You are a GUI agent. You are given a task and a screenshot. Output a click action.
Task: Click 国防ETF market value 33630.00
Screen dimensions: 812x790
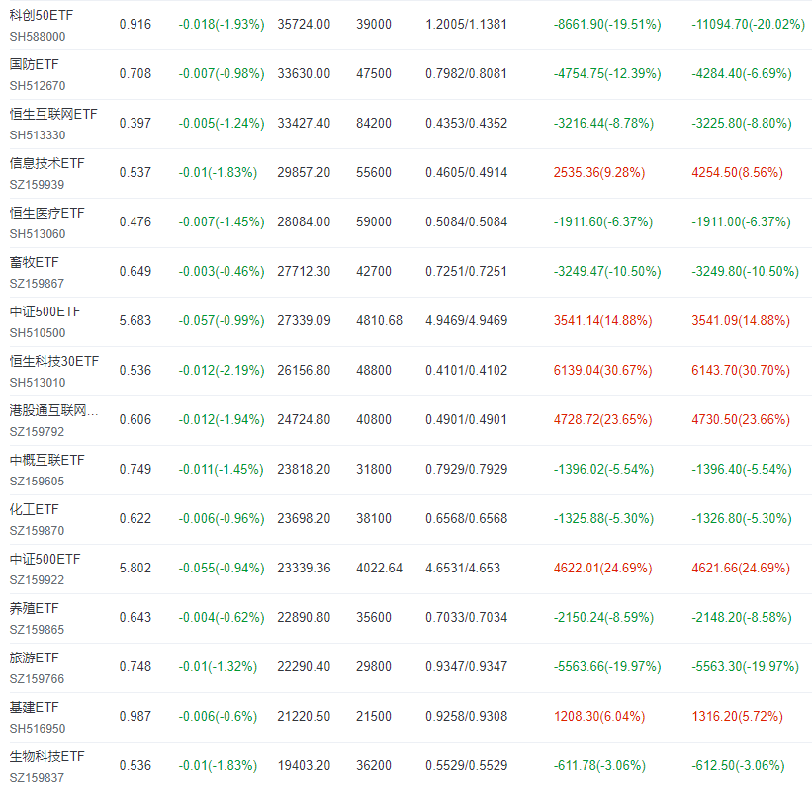(304, 73)
